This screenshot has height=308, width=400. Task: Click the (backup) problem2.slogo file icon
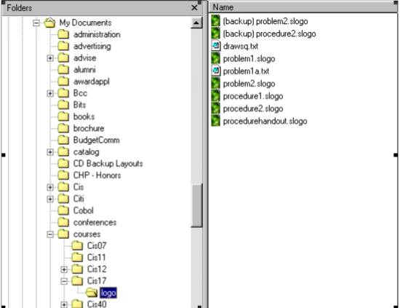pyautogui.click(x=215, y=21)
